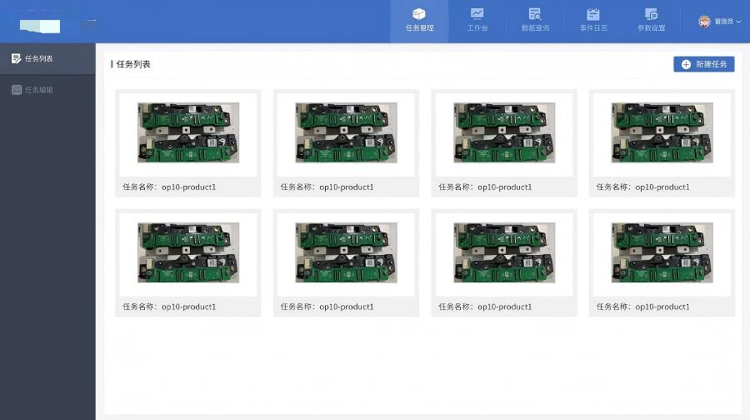Viewport: 750px width, 420px height.
Task: Open the first op10-product1 card in bottom row
Action: click(188, 262)
